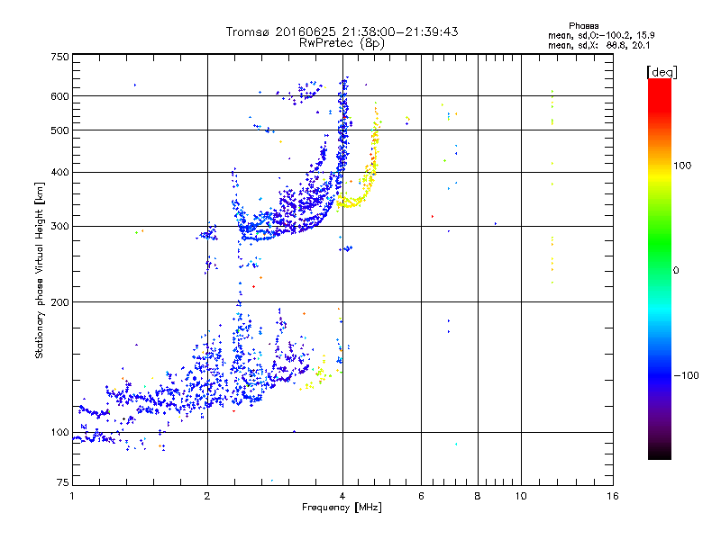Click the x-axis tick label '16'

(613, 496)
